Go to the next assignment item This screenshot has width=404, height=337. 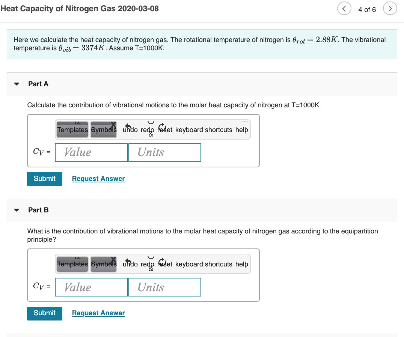click(390, 8)
